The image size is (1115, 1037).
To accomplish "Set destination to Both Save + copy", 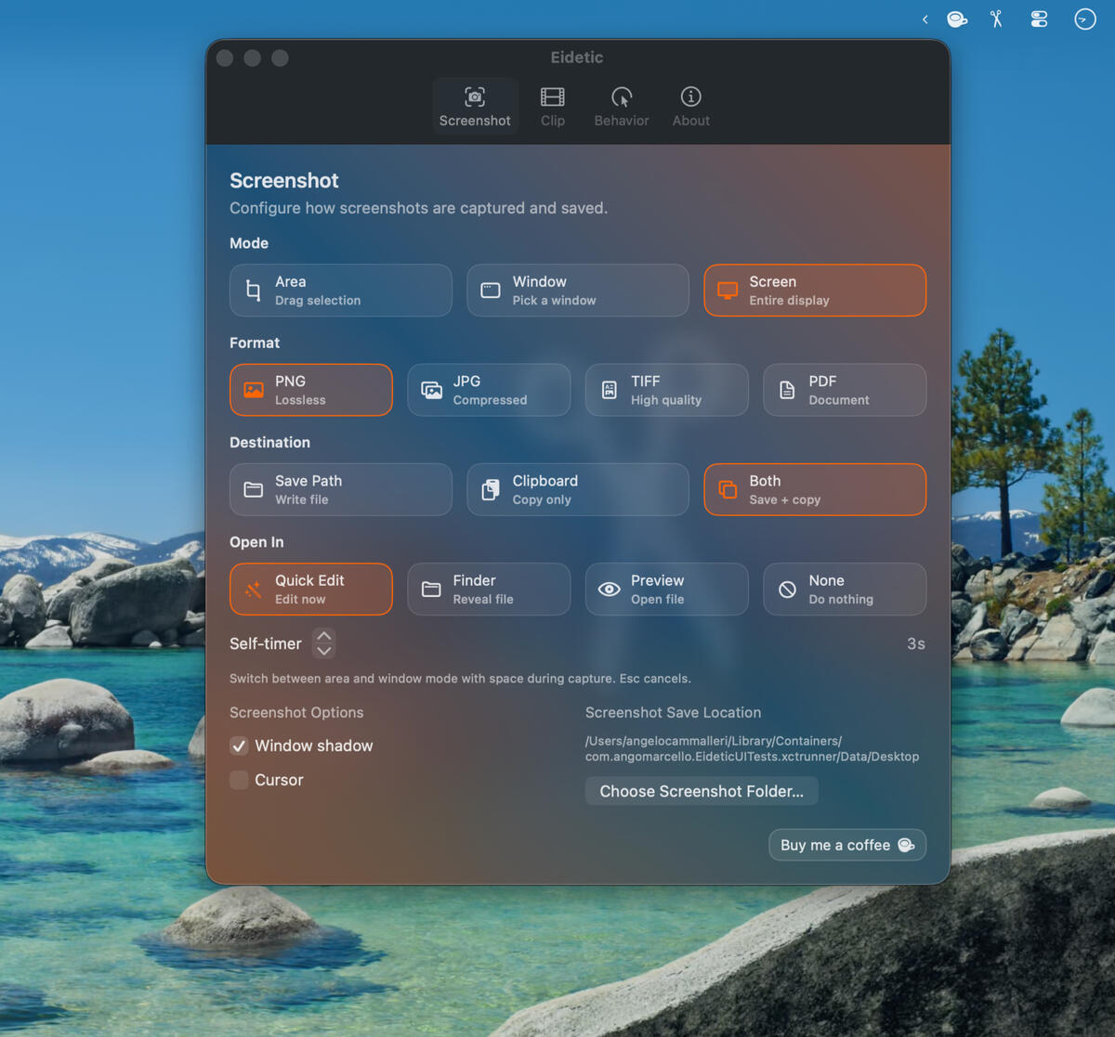I will [815, 489].
